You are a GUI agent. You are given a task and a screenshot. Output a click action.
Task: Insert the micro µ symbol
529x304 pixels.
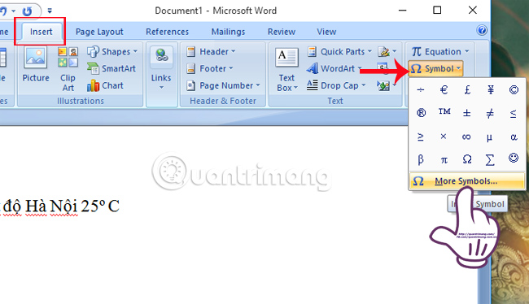click(x=489, y=137)
